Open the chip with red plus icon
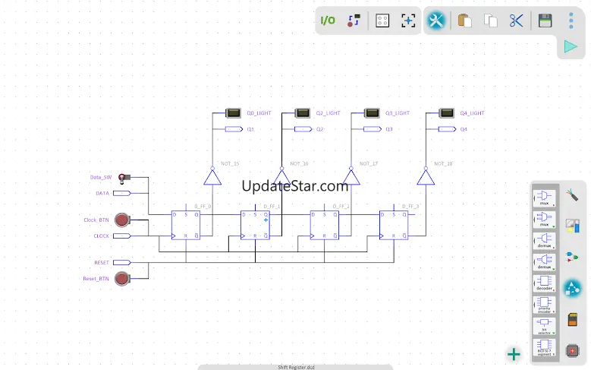The height and width of the screenshot is (370, 591). [572, 351]
